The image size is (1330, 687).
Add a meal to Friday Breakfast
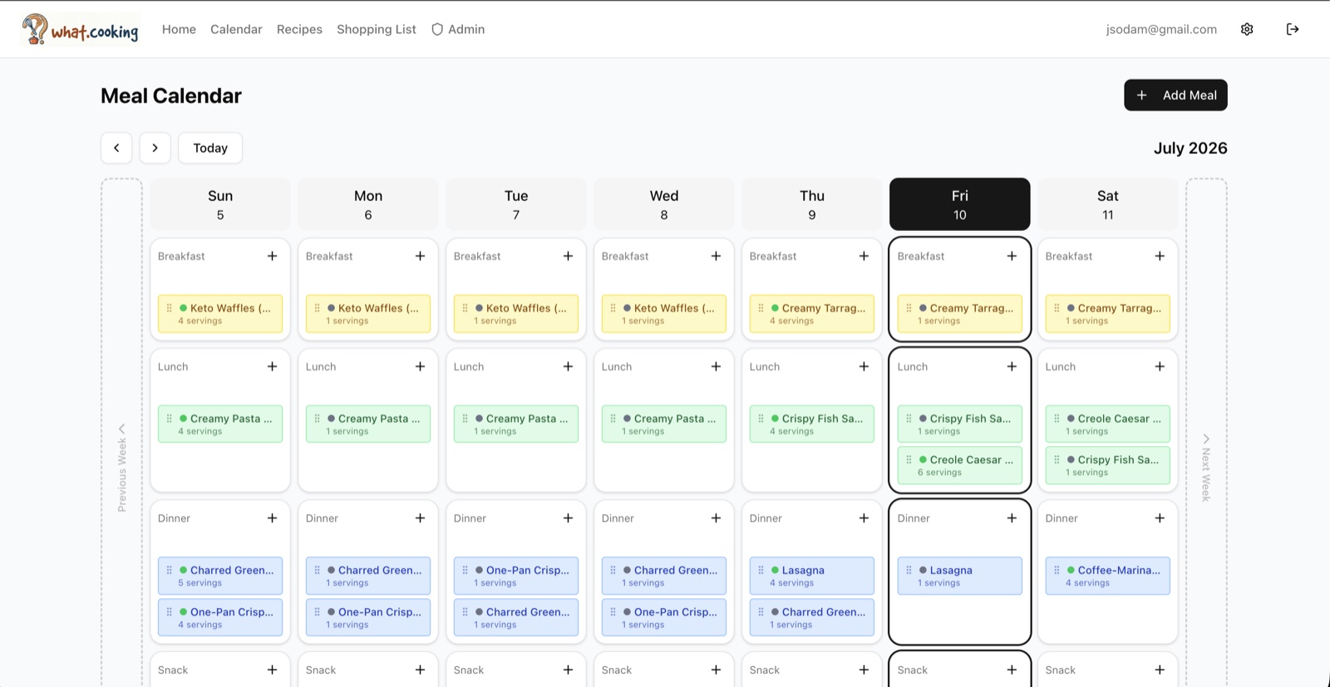(1012, 256)
